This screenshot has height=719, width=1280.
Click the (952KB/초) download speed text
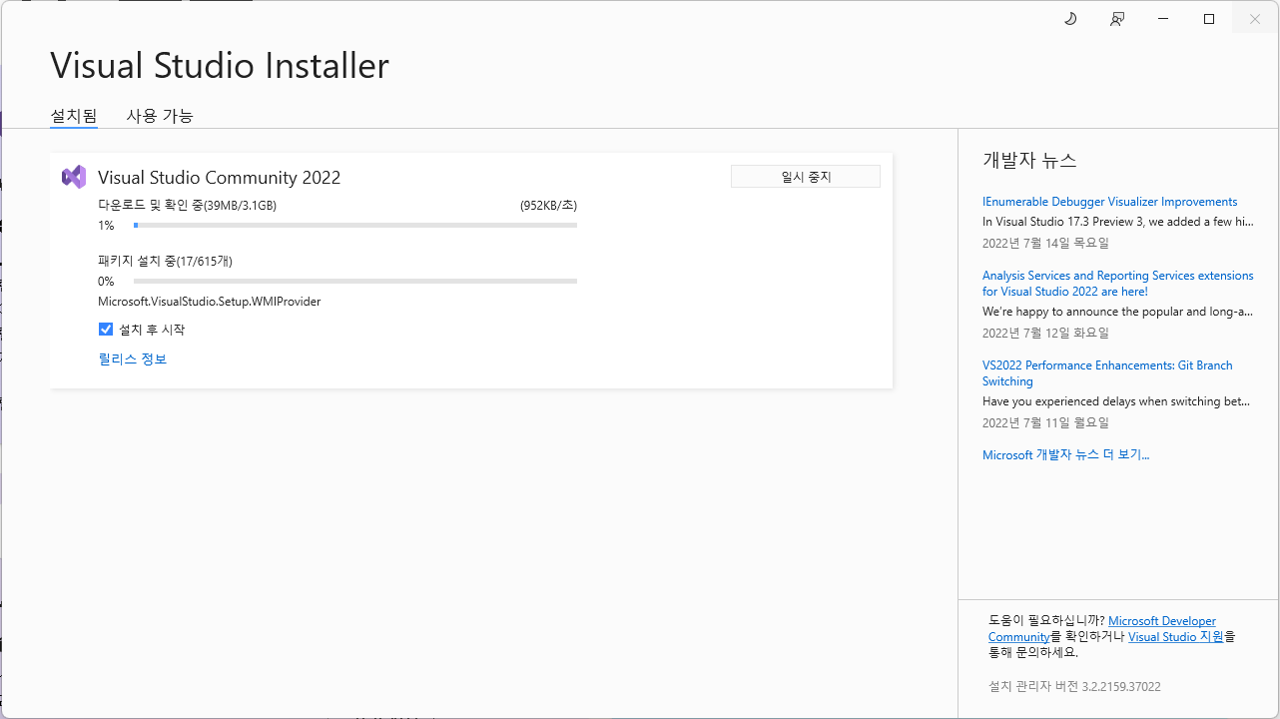[x=548, y=206]
